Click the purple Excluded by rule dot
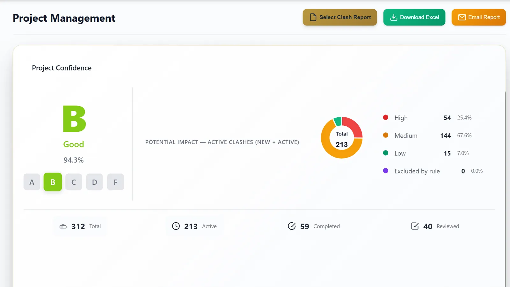 (386, 171)
